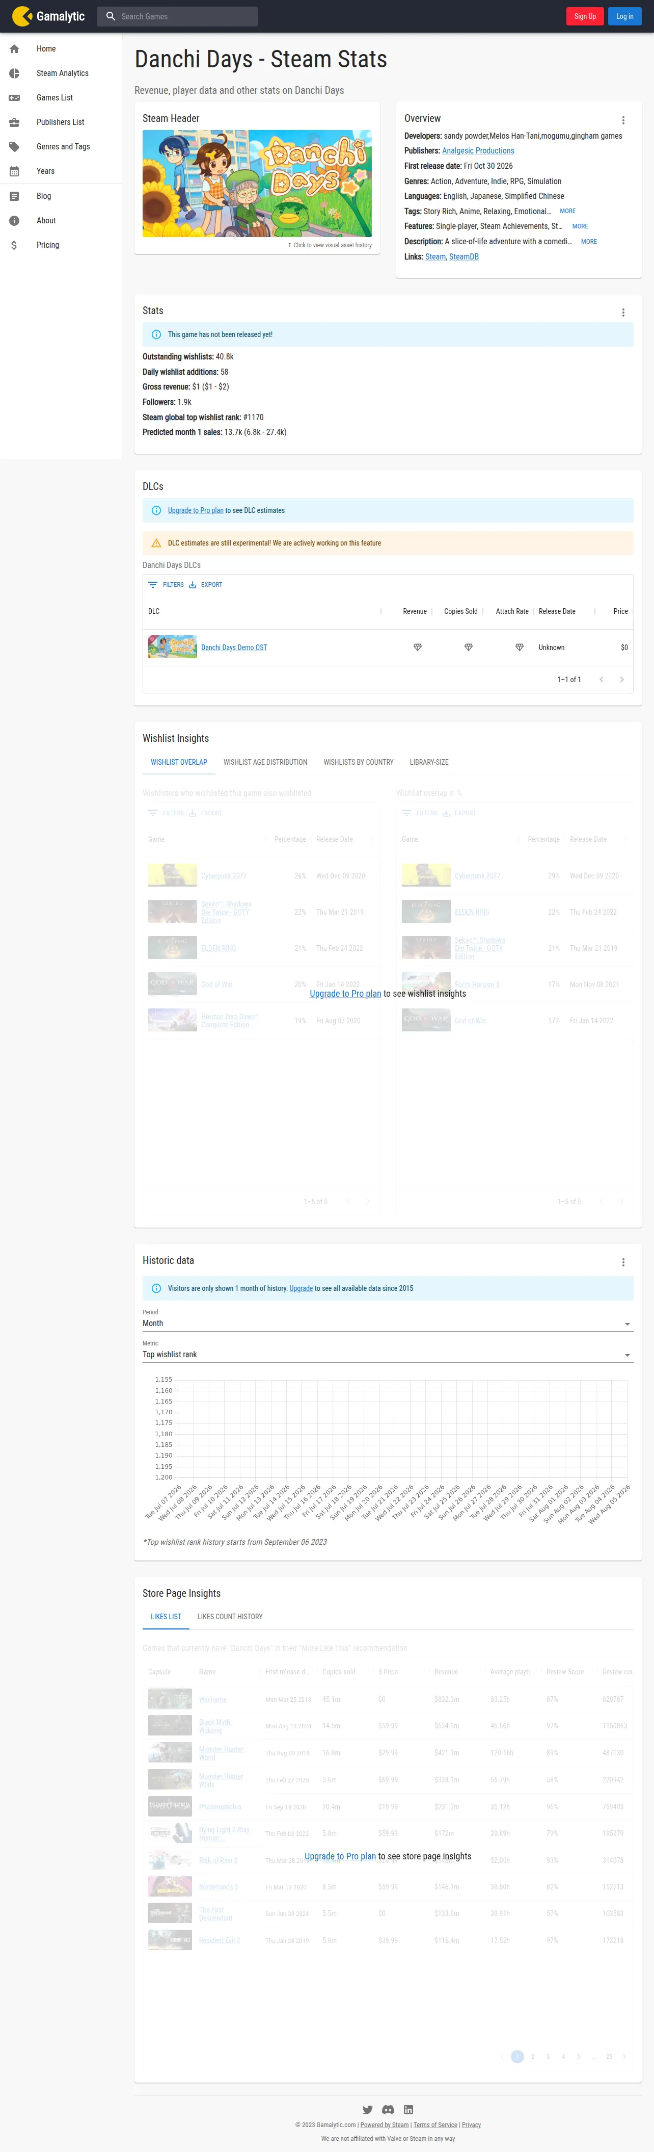Expand the Description with MORE

(589, 242)
